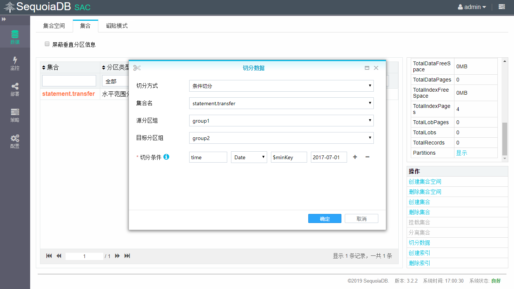Sort table by 分区类型 column

click(116, 68)
